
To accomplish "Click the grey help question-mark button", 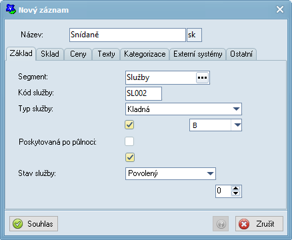I will pos(221,224).
